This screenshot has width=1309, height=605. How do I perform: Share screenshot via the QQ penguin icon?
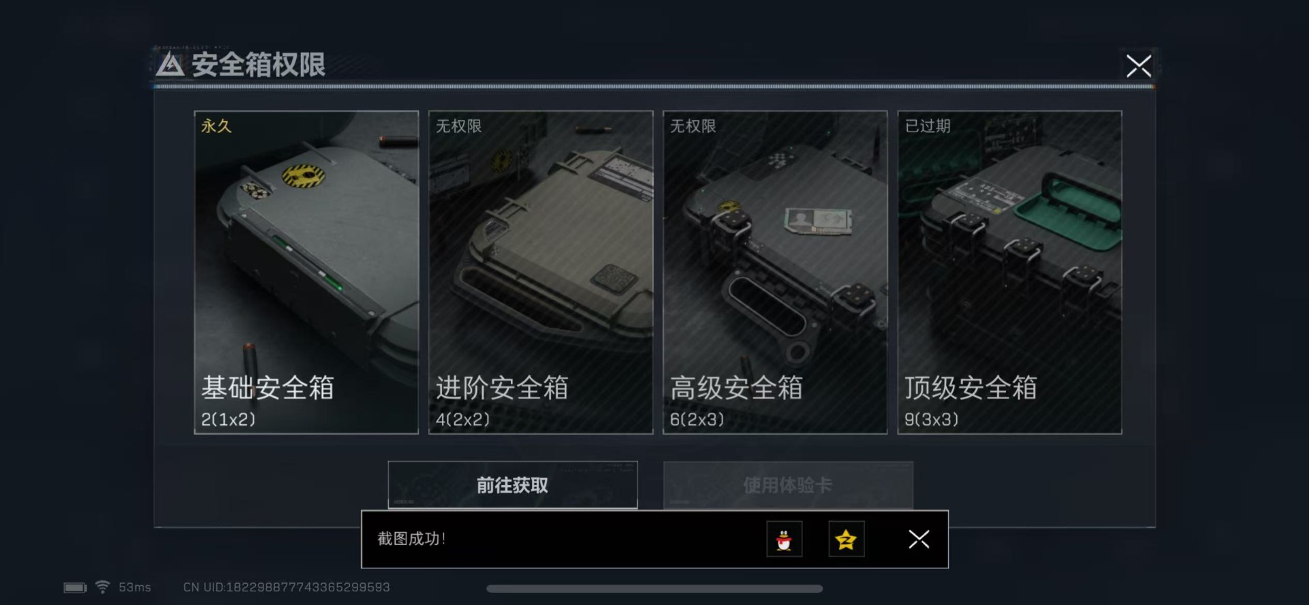[784, 539]
